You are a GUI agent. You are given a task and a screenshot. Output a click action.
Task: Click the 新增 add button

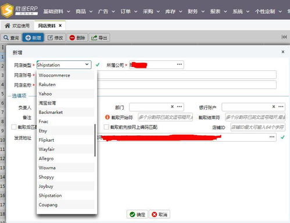(x=33, y=38)
